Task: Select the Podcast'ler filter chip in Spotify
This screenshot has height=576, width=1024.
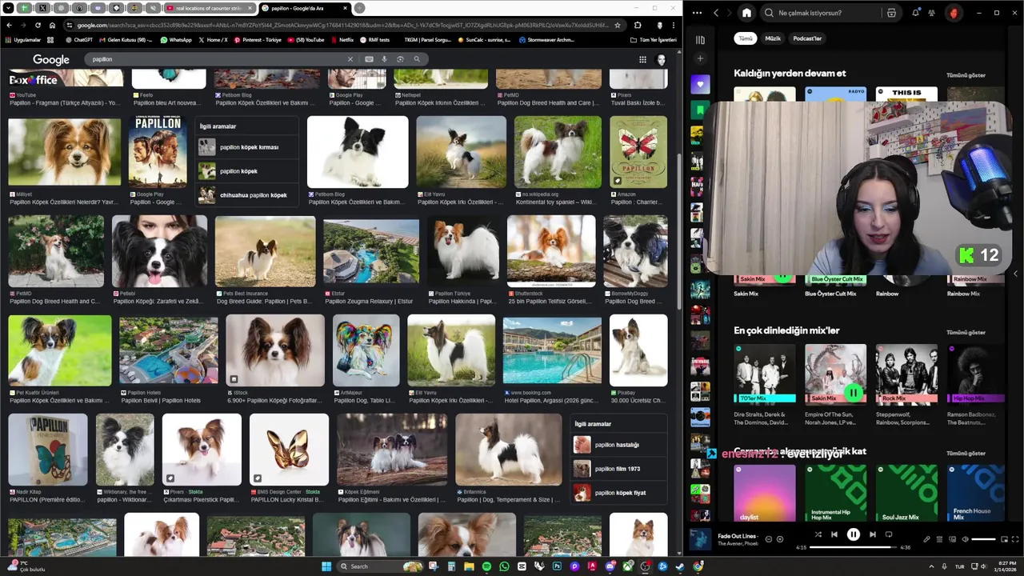Action: click(x=807, y=38)
